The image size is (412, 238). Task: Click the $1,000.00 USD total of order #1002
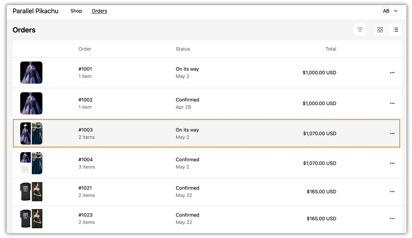click(319, 103)
